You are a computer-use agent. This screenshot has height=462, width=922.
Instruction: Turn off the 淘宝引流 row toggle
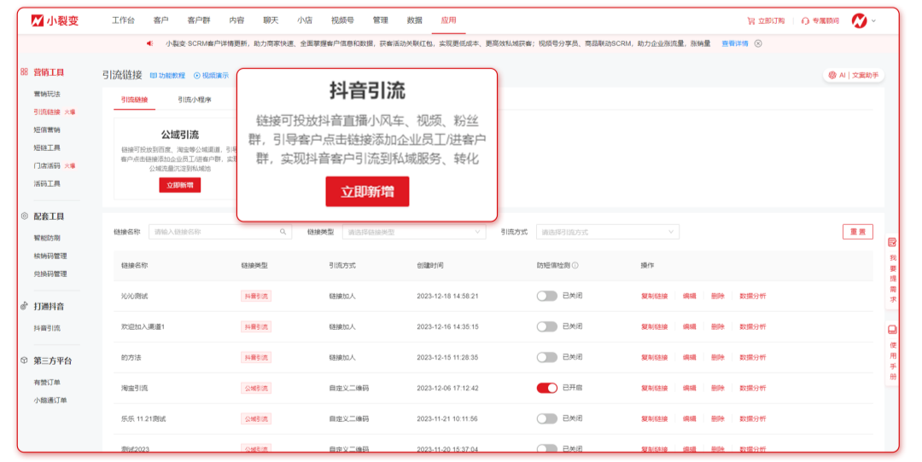click(x=546, y=388)
